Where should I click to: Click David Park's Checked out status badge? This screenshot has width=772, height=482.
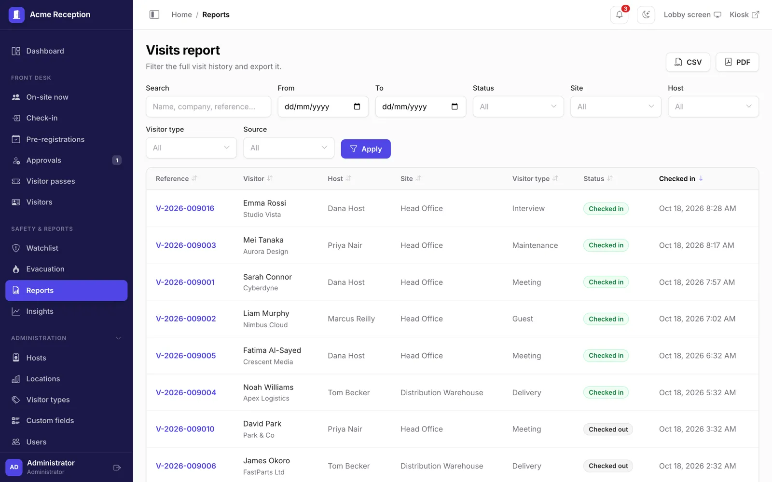click(608, 429)
